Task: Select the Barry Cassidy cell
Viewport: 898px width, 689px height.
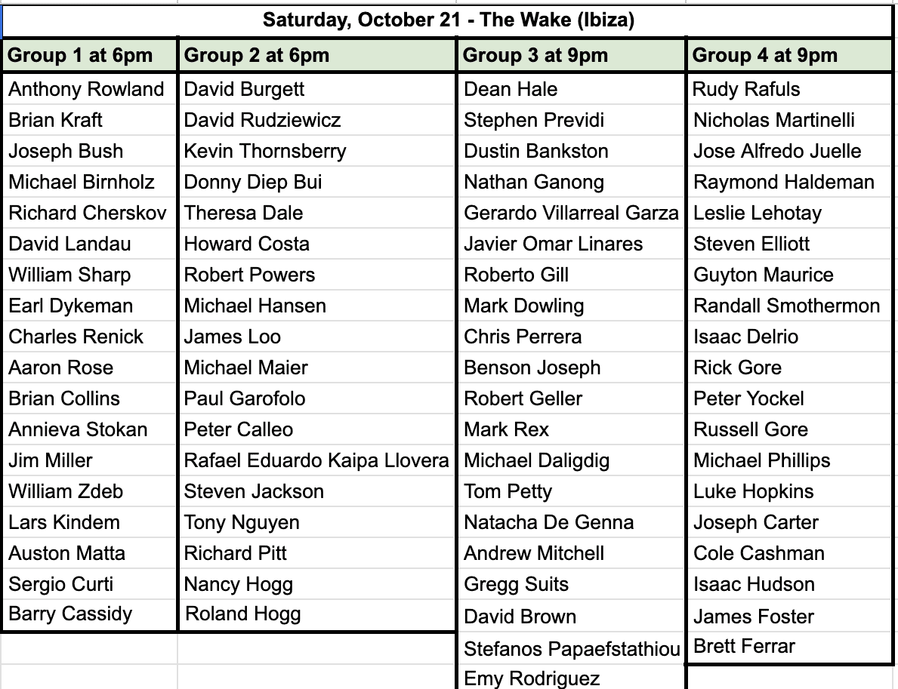Action: click(x=90, y=614)
